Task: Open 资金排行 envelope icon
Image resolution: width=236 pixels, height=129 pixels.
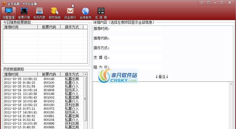Action: point(70,13)
